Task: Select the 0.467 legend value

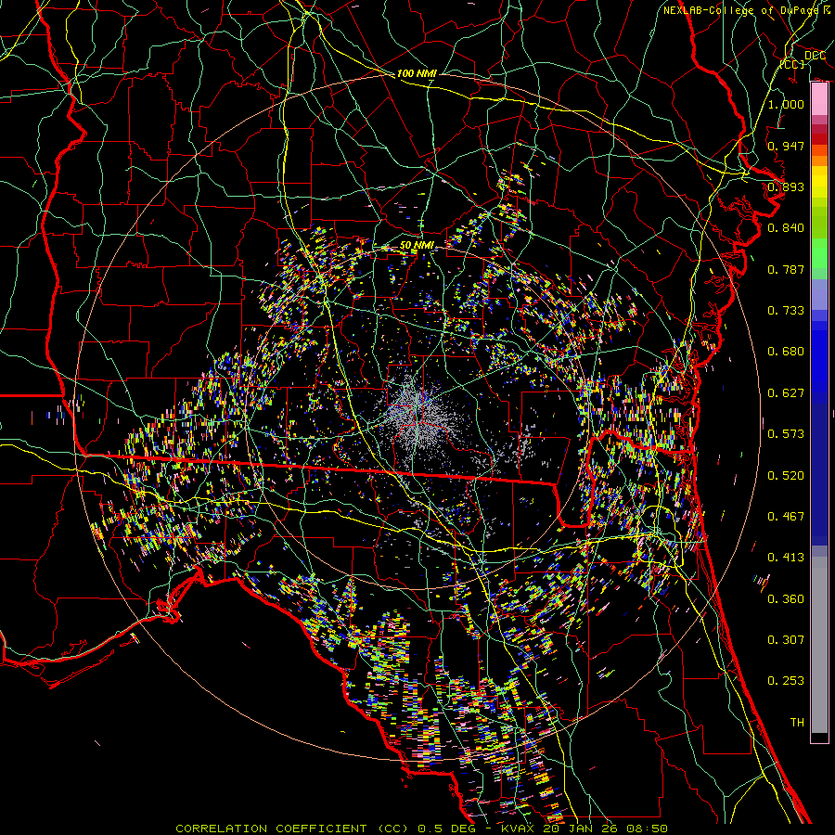Action: [786, 517]
